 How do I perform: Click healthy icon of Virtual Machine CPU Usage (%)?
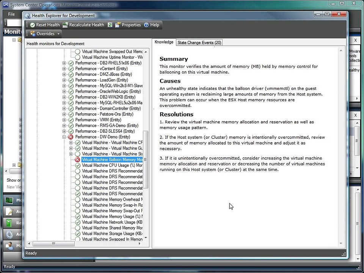[x=77, y=165]
